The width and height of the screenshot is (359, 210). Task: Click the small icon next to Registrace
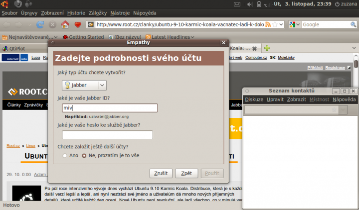(349, 68)
